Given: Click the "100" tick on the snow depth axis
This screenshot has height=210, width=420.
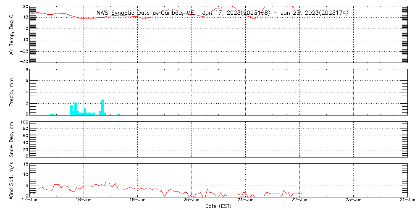Looking at the screenshot, I should (24, 122).
